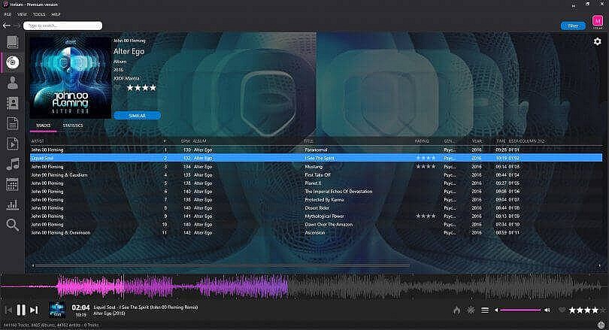This screenshot has width=609, height=330.
Task: Click the Alter Ego album cover thumbnail
Action: [x=71, y=77]
